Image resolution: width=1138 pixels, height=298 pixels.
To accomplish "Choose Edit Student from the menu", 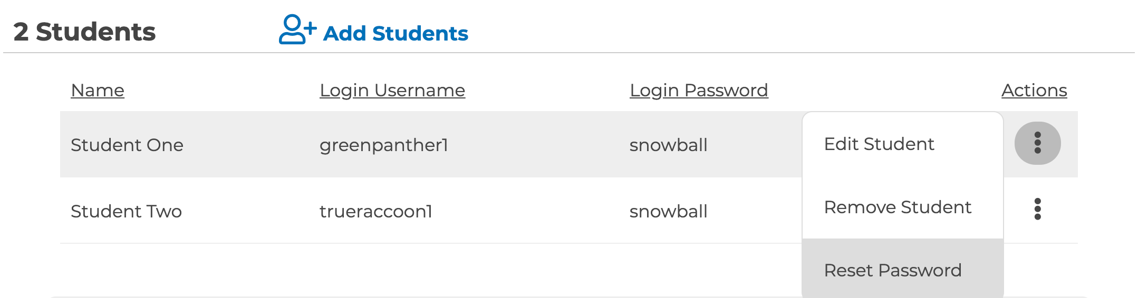I will [879, 144].
